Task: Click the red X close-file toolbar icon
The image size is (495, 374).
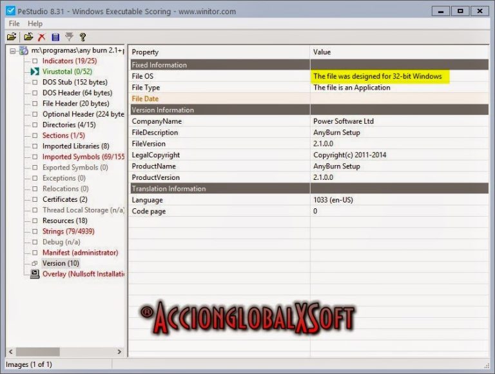Action: pos(42,37)
